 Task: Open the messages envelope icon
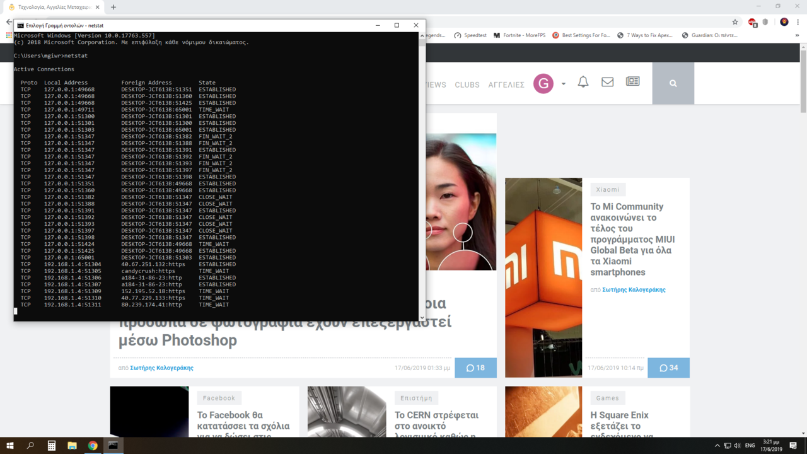(x=607, y=82)
